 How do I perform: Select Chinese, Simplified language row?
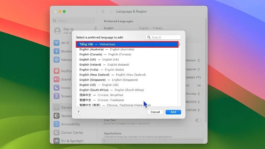tap(127, 95)
